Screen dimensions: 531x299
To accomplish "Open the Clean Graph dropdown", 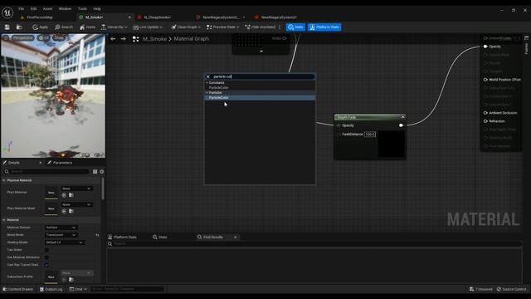I will [186, 27].
